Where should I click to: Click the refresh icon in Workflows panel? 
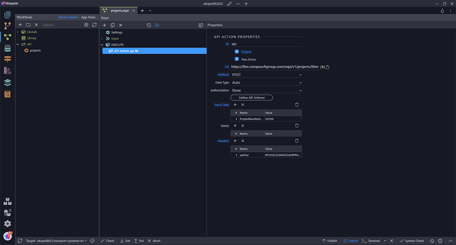[94, 25]
